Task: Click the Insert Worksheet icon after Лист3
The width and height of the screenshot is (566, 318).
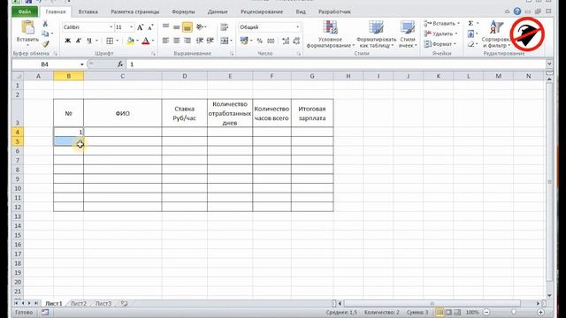Action: point(124,304)
